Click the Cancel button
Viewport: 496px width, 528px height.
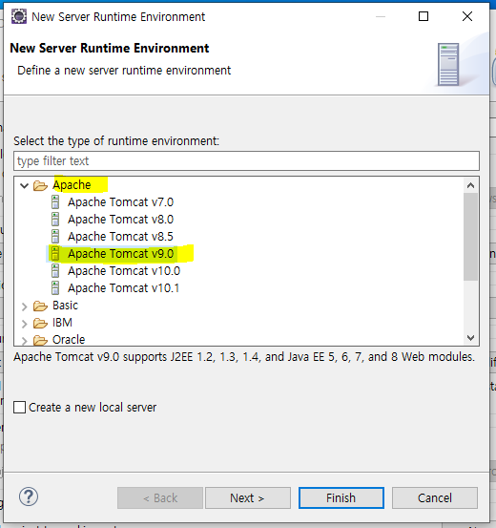click(434, 497)
